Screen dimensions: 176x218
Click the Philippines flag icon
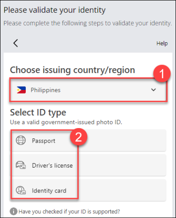(21, 90)
